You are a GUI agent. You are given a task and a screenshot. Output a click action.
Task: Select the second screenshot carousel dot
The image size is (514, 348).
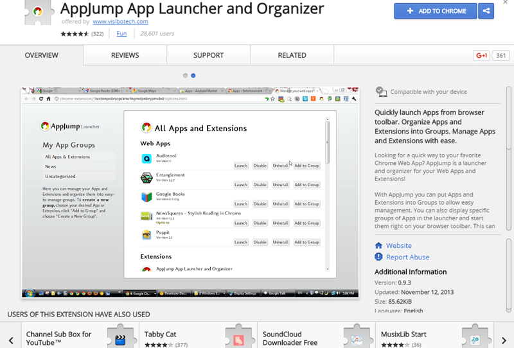[193, 76]
